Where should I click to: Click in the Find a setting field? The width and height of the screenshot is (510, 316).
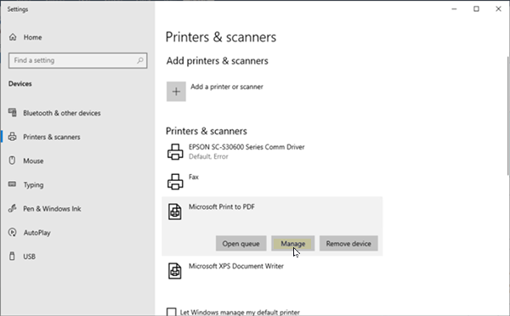click(77, 60)
